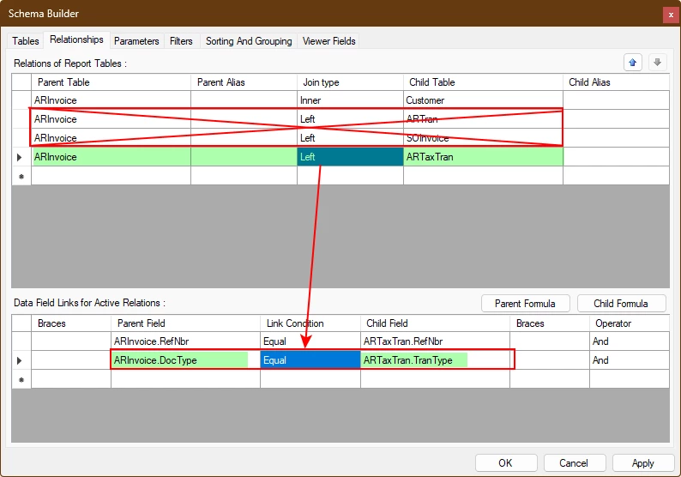This screenshot has height=477, width=681.
Task: Click the Join type column header
Action: [350, 82]
